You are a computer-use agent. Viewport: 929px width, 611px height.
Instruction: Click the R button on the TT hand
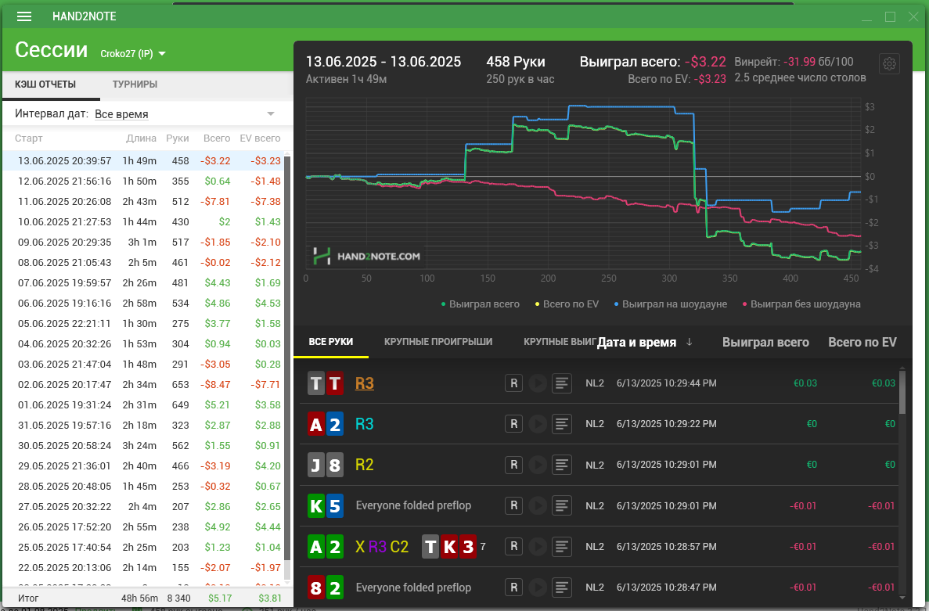[513, 383]
